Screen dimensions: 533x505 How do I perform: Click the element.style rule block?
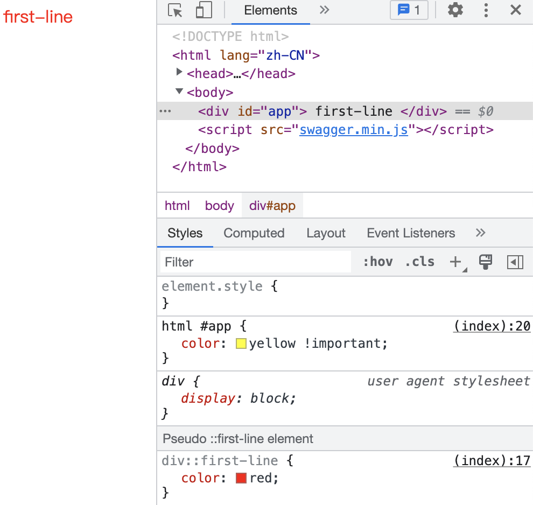(345, 294)
